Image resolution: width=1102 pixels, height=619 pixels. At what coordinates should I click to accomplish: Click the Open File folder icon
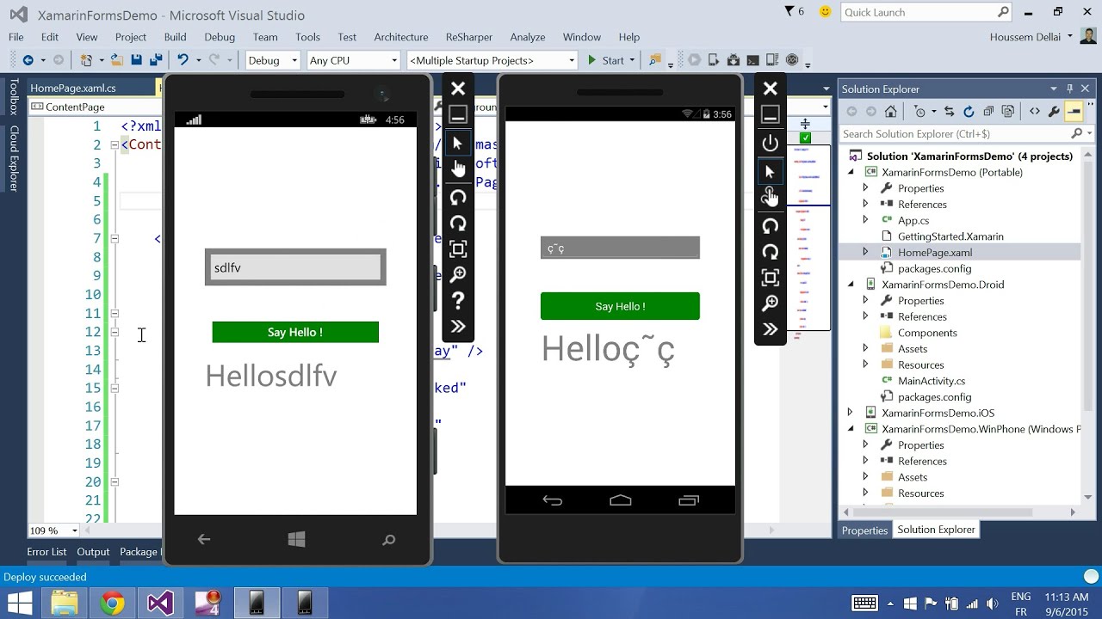click(x=115, y=60)
